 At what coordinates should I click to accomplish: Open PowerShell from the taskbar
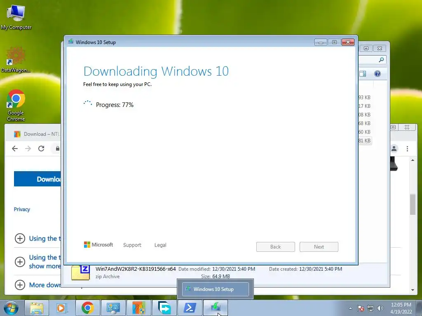point(190,308)
